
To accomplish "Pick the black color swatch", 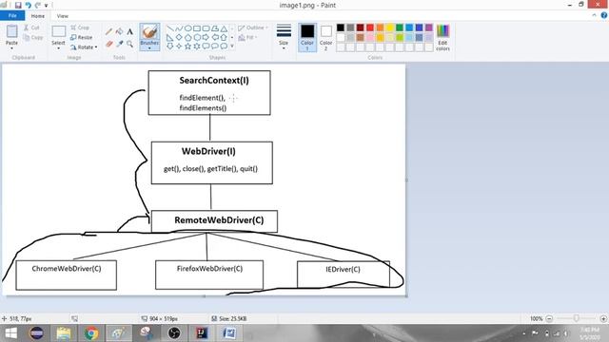I will coord(341,28).
